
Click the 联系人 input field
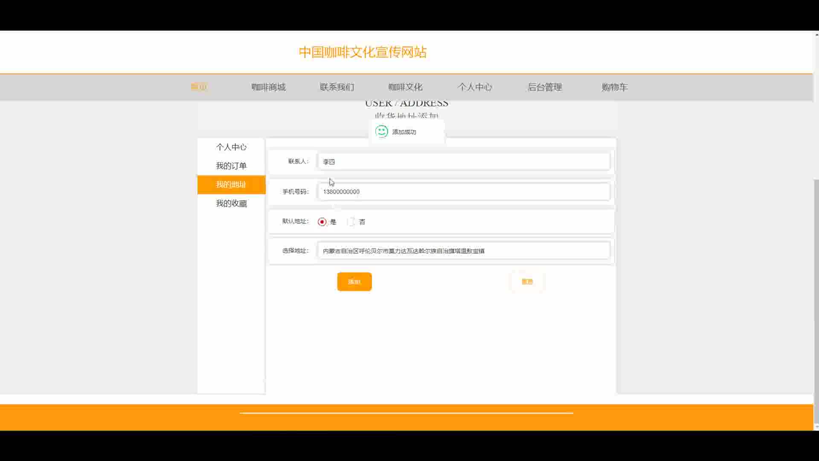point(464,162)
